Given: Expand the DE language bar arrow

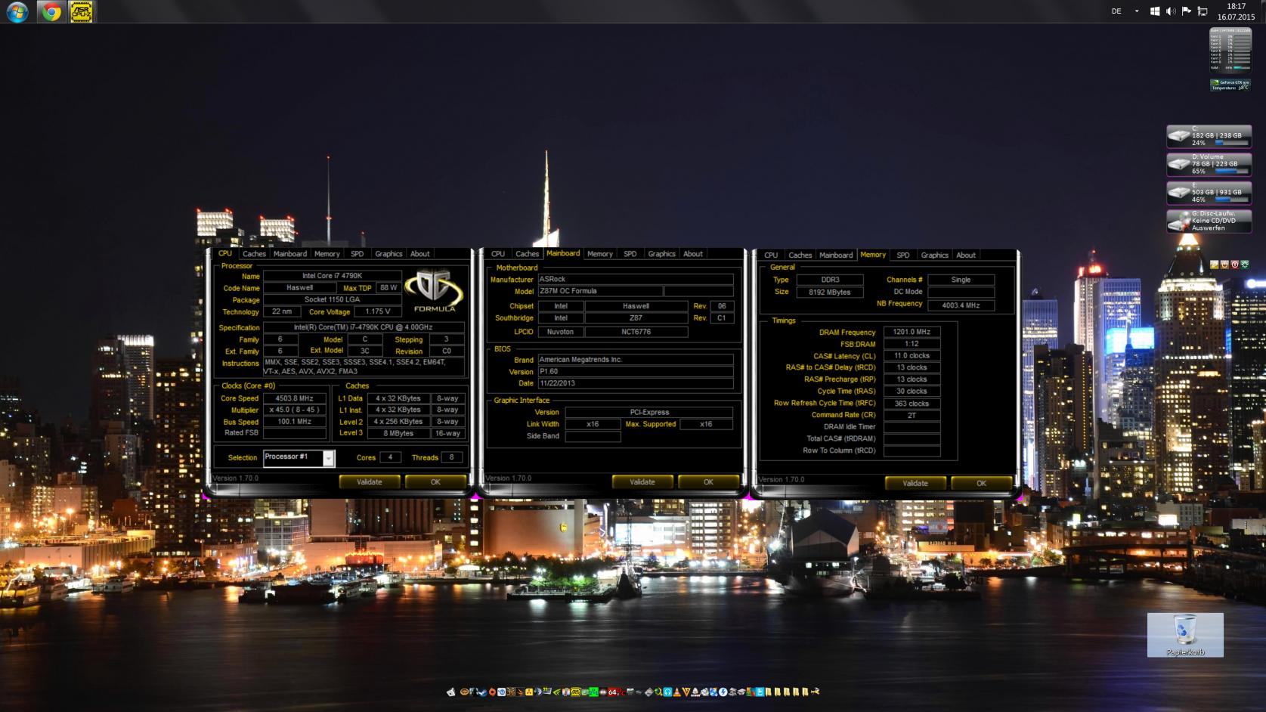Looking at the screenshot, I should (x=1137, y=11).
